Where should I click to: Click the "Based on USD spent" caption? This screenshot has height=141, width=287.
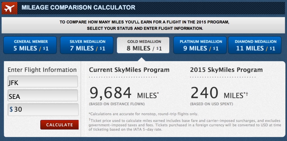pyautogui.click(x=211, y=104)
